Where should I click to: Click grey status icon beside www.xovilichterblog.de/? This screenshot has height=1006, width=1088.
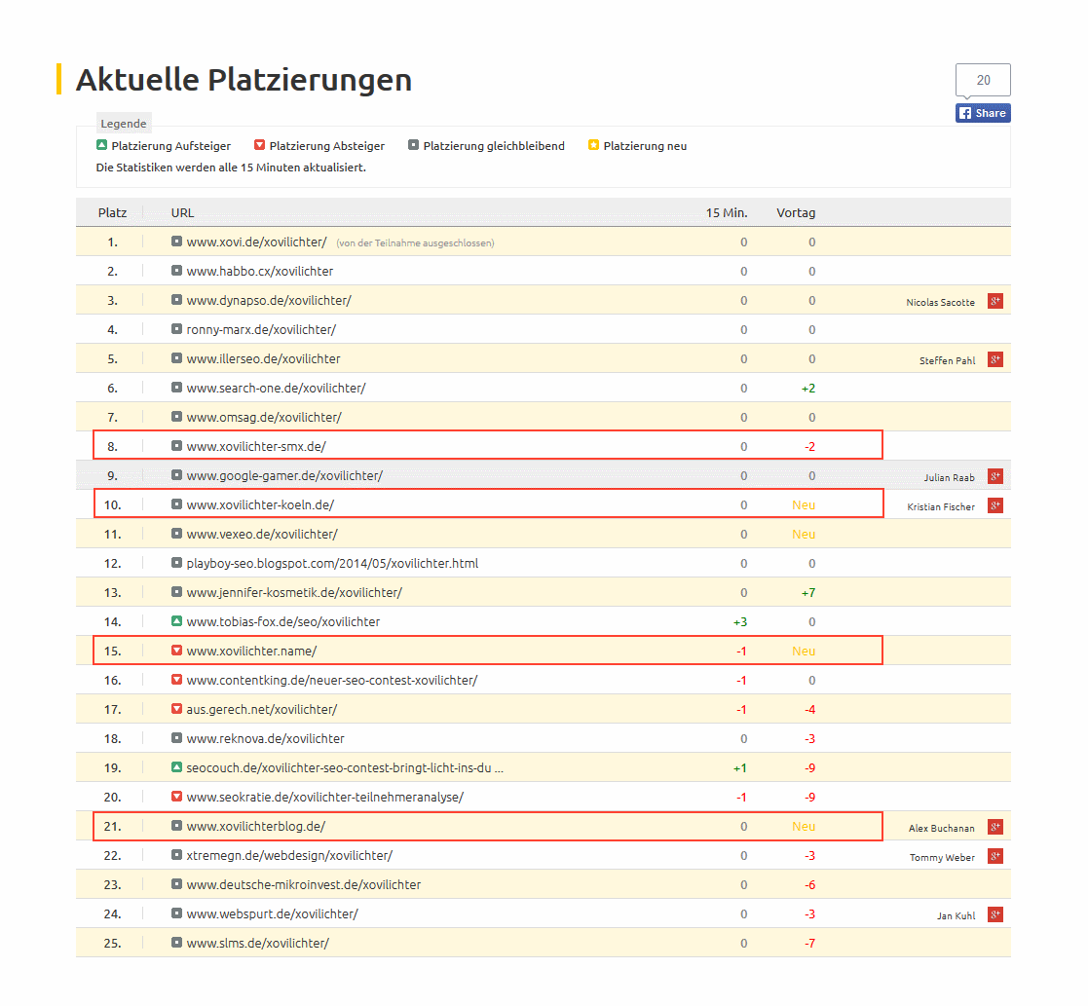(177, 826)
